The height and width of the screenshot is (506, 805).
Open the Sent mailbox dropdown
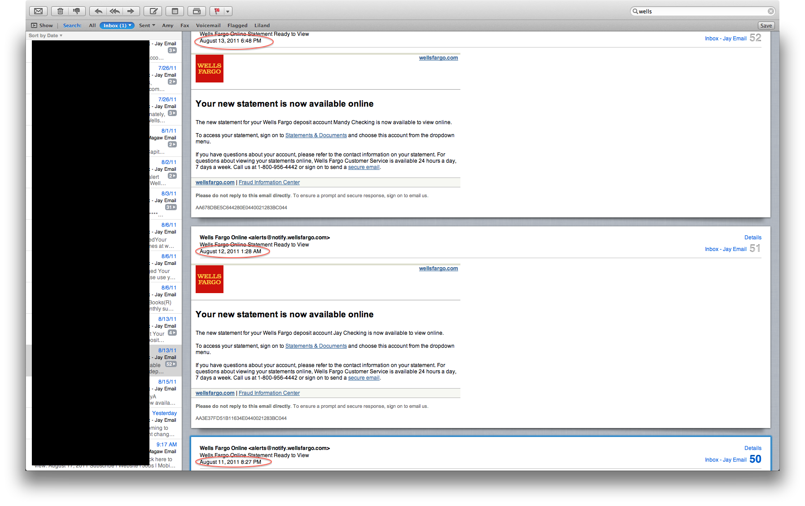(147, 26)
